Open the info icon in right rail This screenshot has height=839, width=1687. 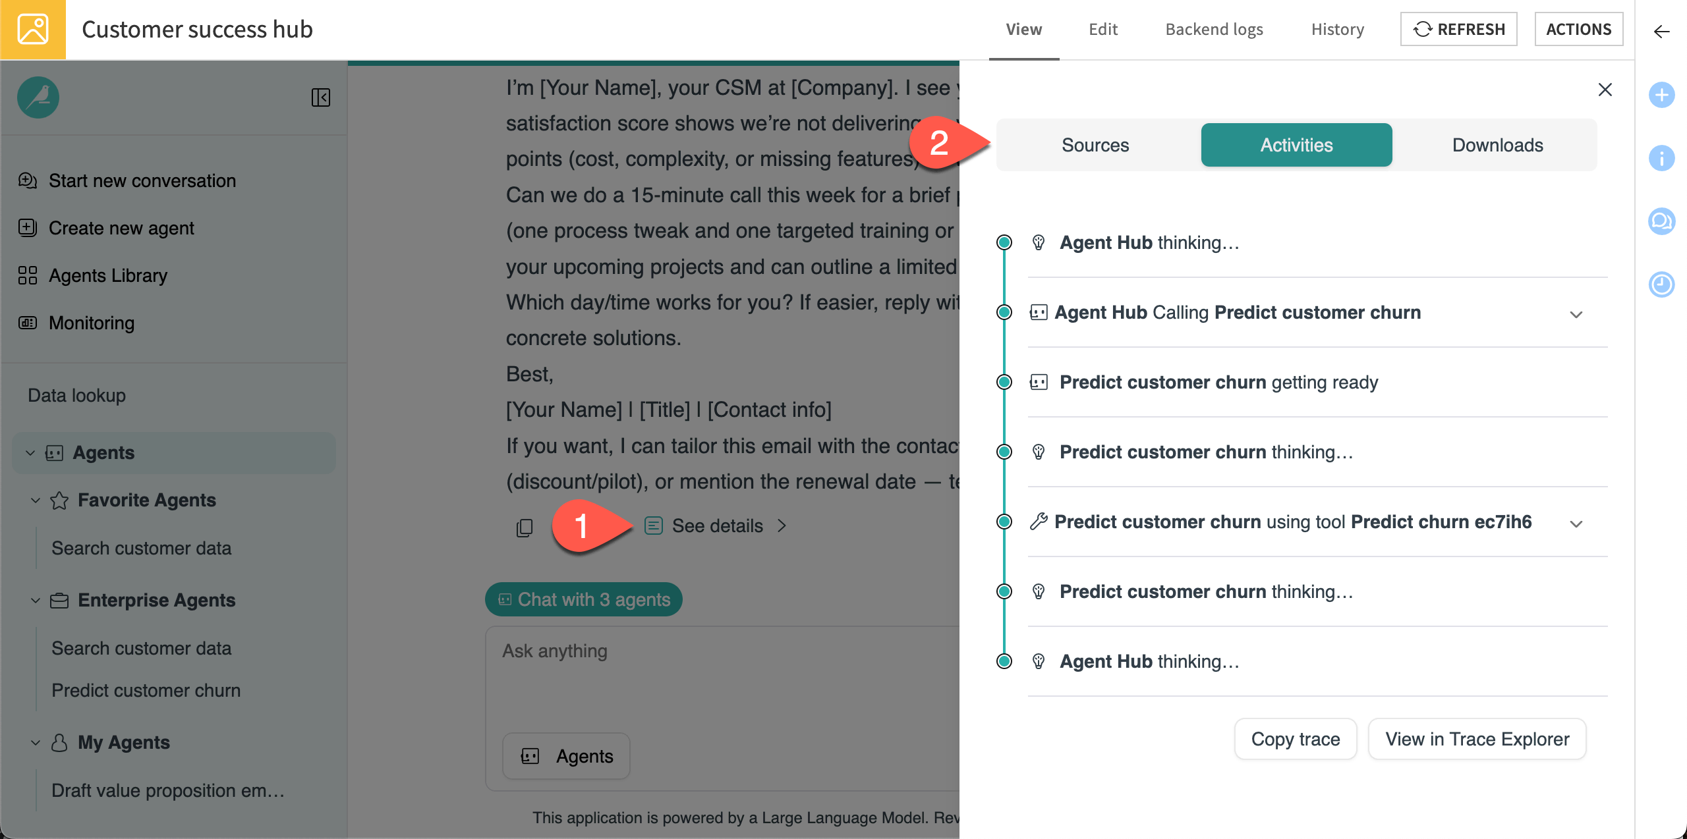tap(1661, 158)
